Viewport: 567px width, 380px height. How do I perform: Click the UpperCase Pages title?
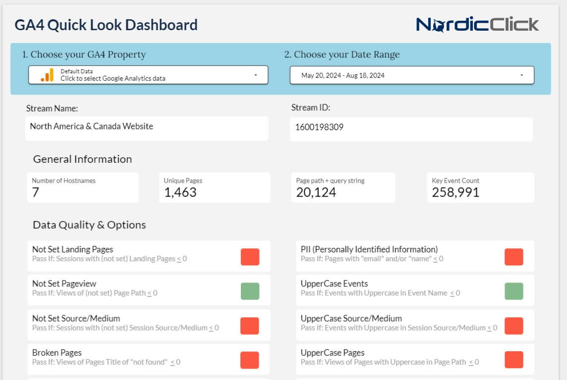click(x=332, y=353)
